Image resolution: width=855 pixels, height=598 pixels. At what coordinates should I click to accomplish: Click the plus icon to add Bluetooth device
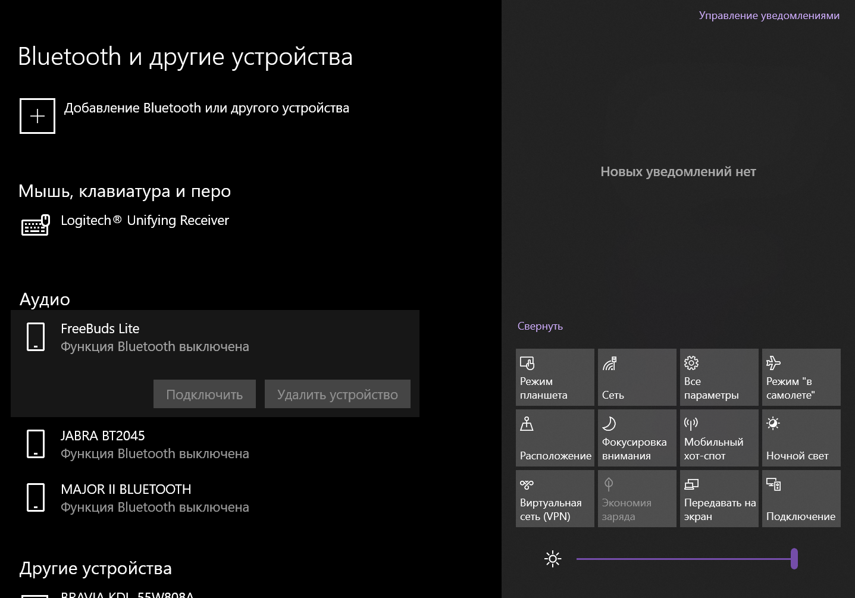coord(37,116)
